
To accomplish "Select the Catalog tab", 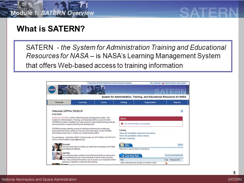I will pyautogui.click(x=124, y=102).
